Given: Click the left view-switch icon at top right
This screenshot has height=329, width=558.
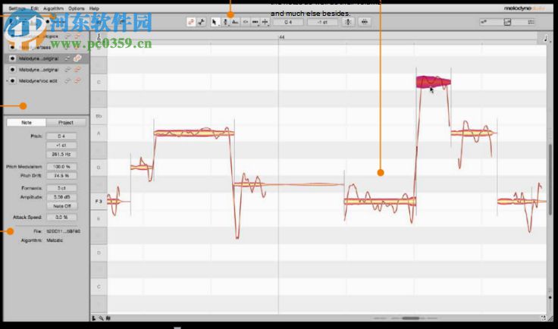Looking at the screenshot, I should 484,22.
